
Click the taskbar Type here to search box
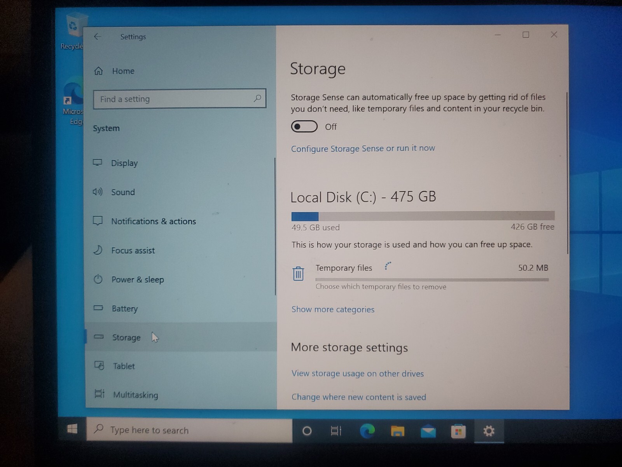tap(189, 430)
